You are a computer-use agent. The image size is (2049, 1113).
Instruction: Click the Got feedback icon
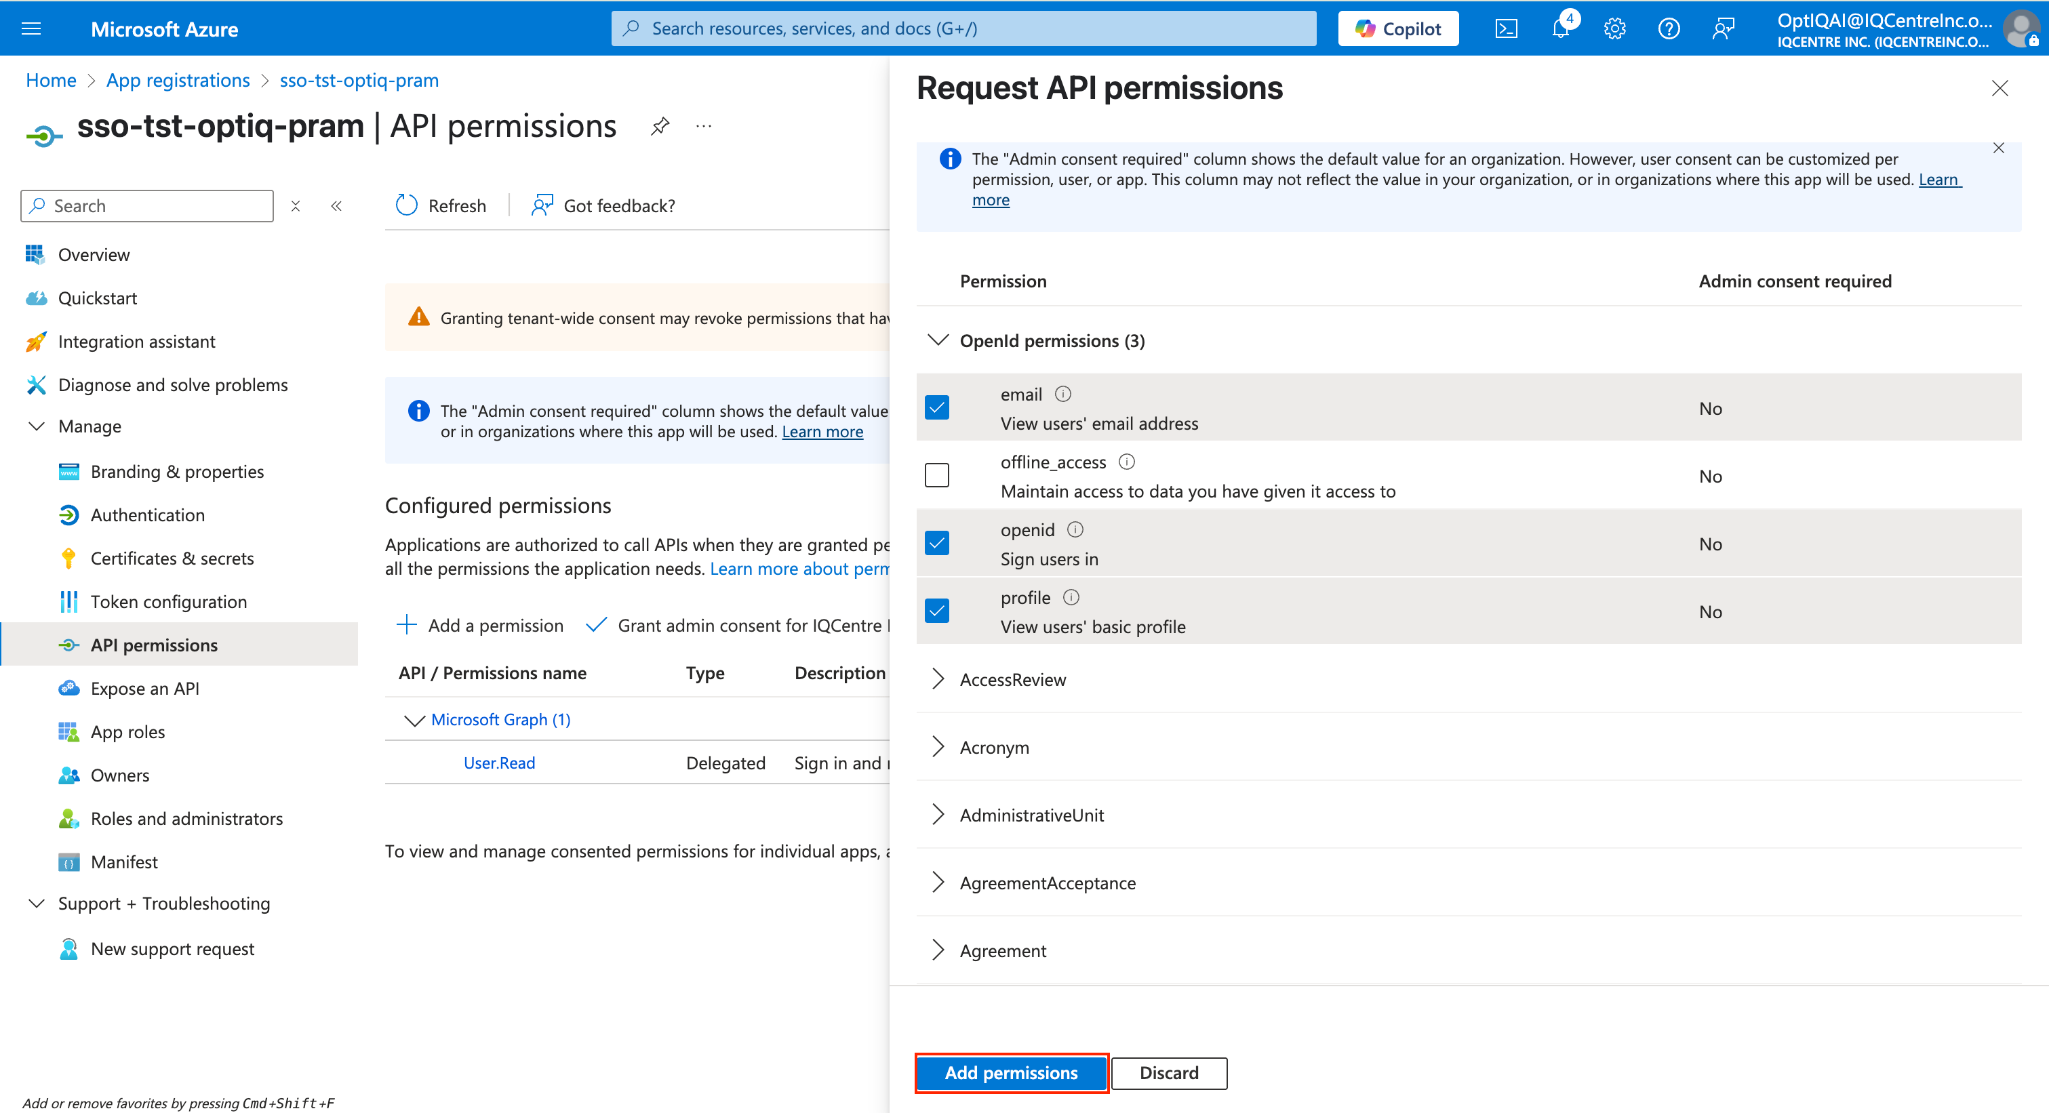point(542,205)
